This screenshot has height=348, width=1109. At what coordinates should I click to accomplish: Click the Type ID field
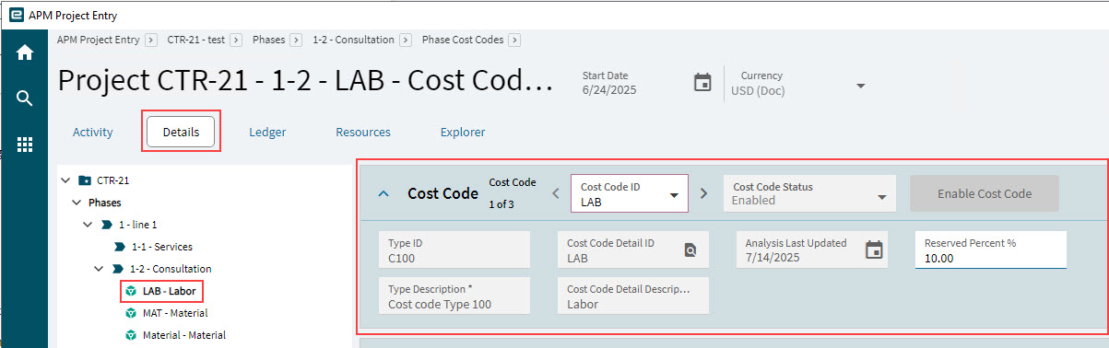point(454,249)
